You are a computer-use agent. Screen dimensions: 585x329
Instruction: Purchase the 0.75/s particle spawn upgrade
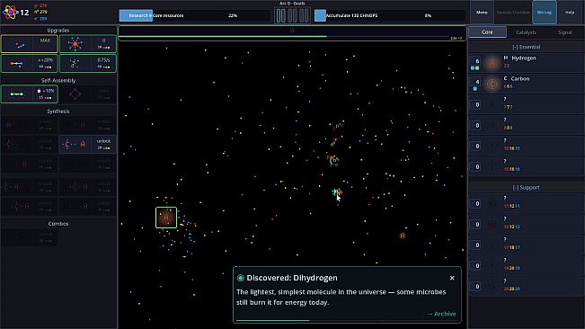point(88,64)
